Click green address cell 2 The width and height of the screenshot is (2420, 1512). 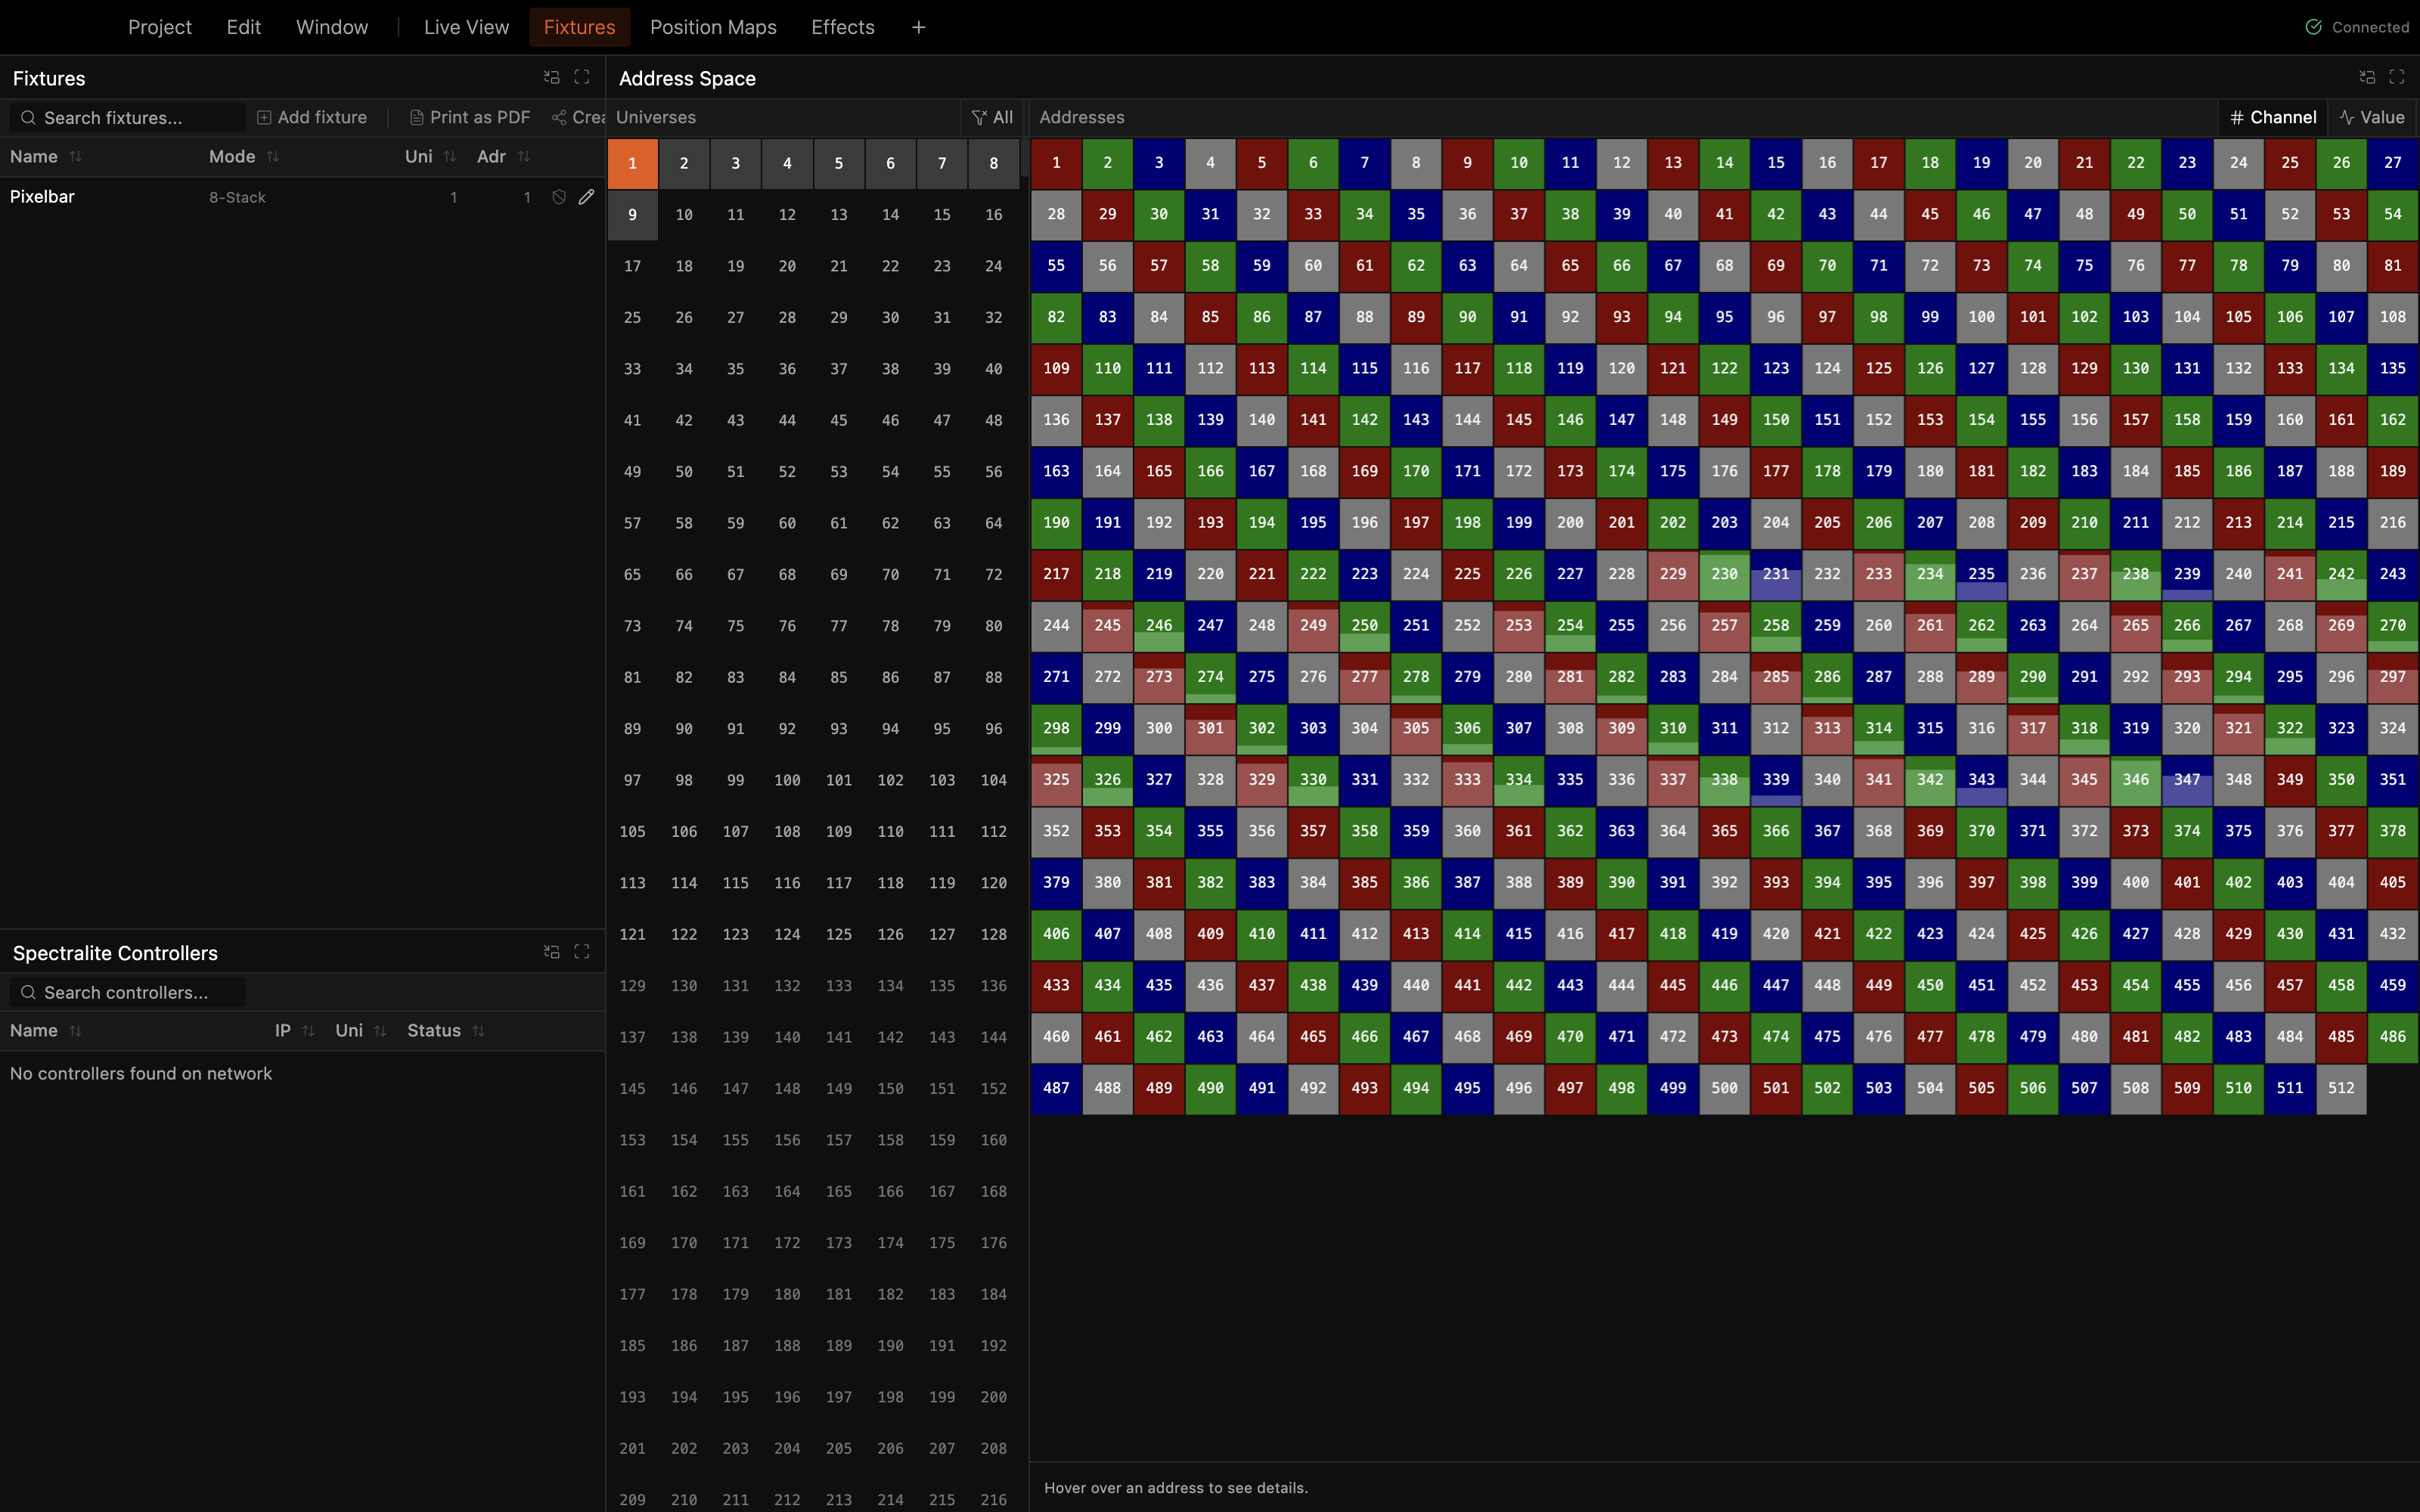coord(1107,163)
